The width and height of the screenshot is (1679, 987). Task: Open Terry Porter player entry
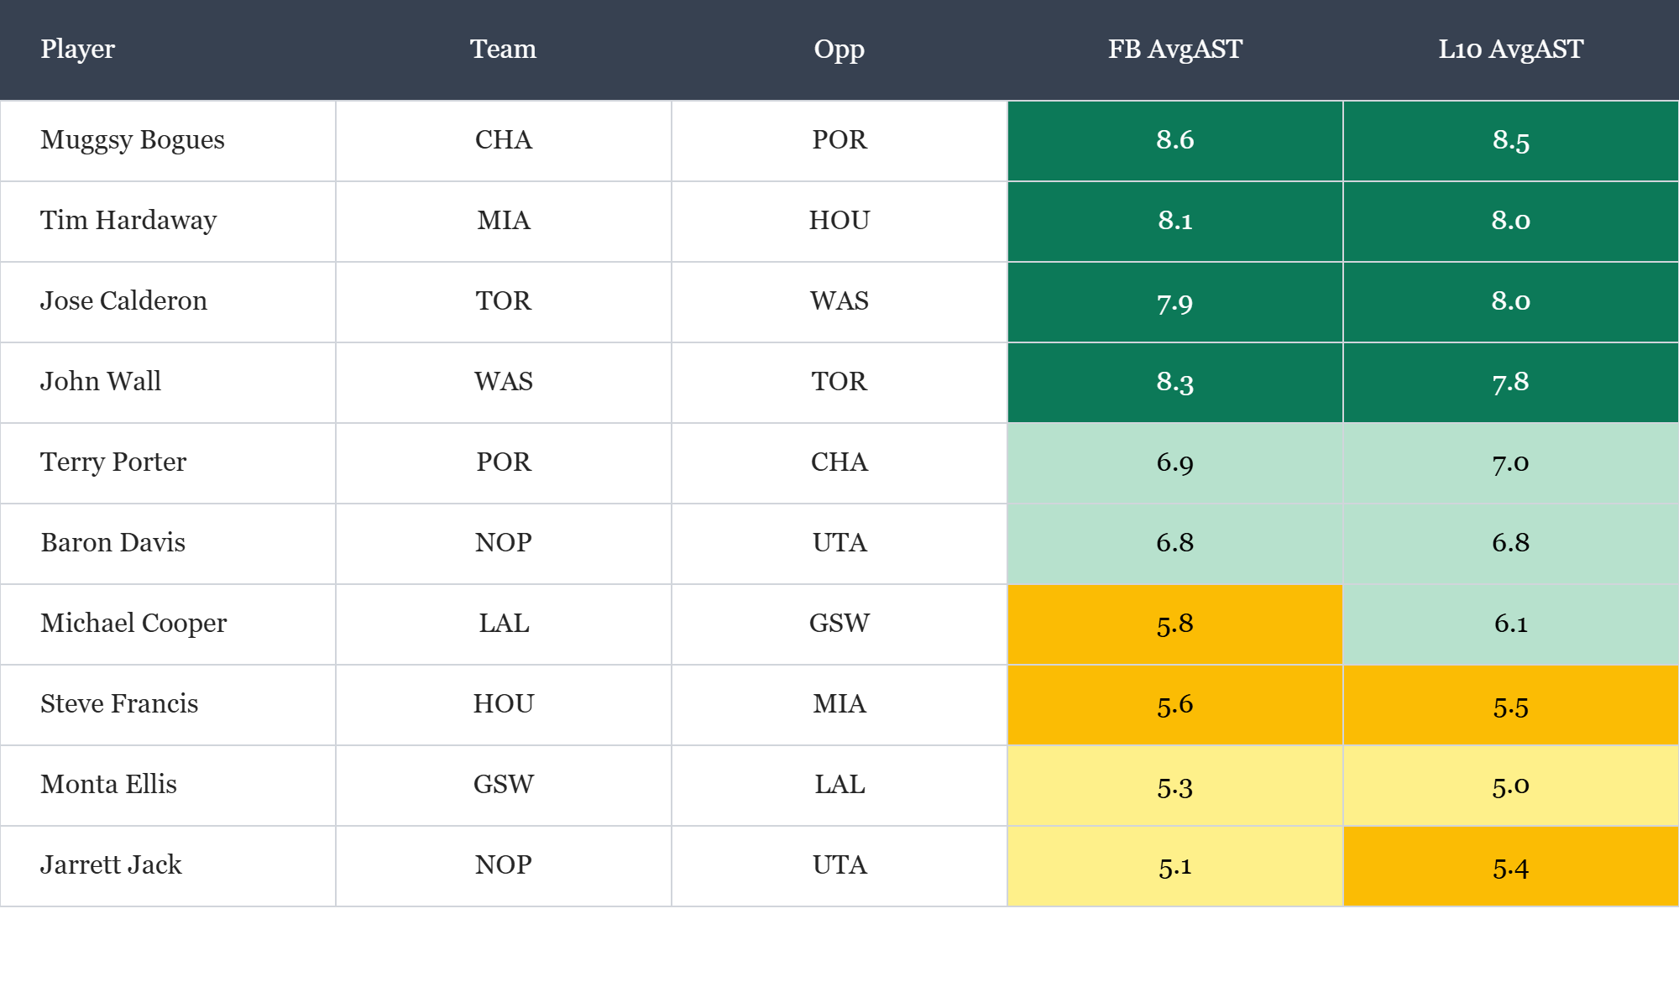click(x=113, y=462)
